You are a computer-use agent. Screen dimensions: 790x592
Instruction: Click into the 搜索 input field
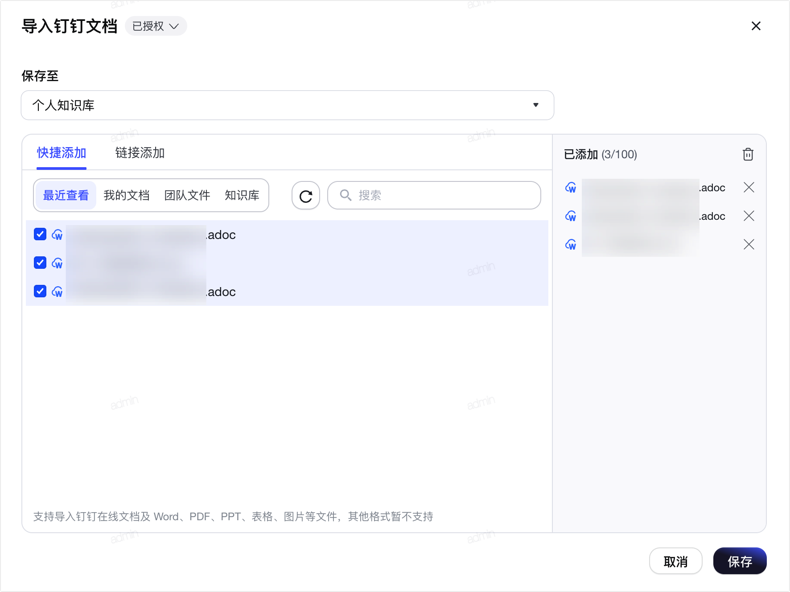pos(434,195)
